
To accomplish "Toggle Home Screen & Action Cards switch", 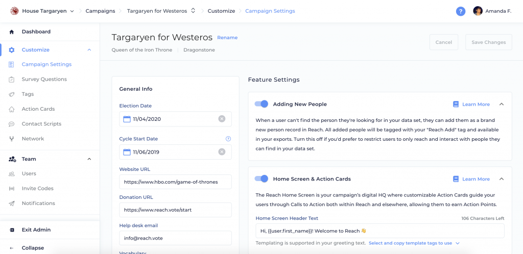I will 261,179.
